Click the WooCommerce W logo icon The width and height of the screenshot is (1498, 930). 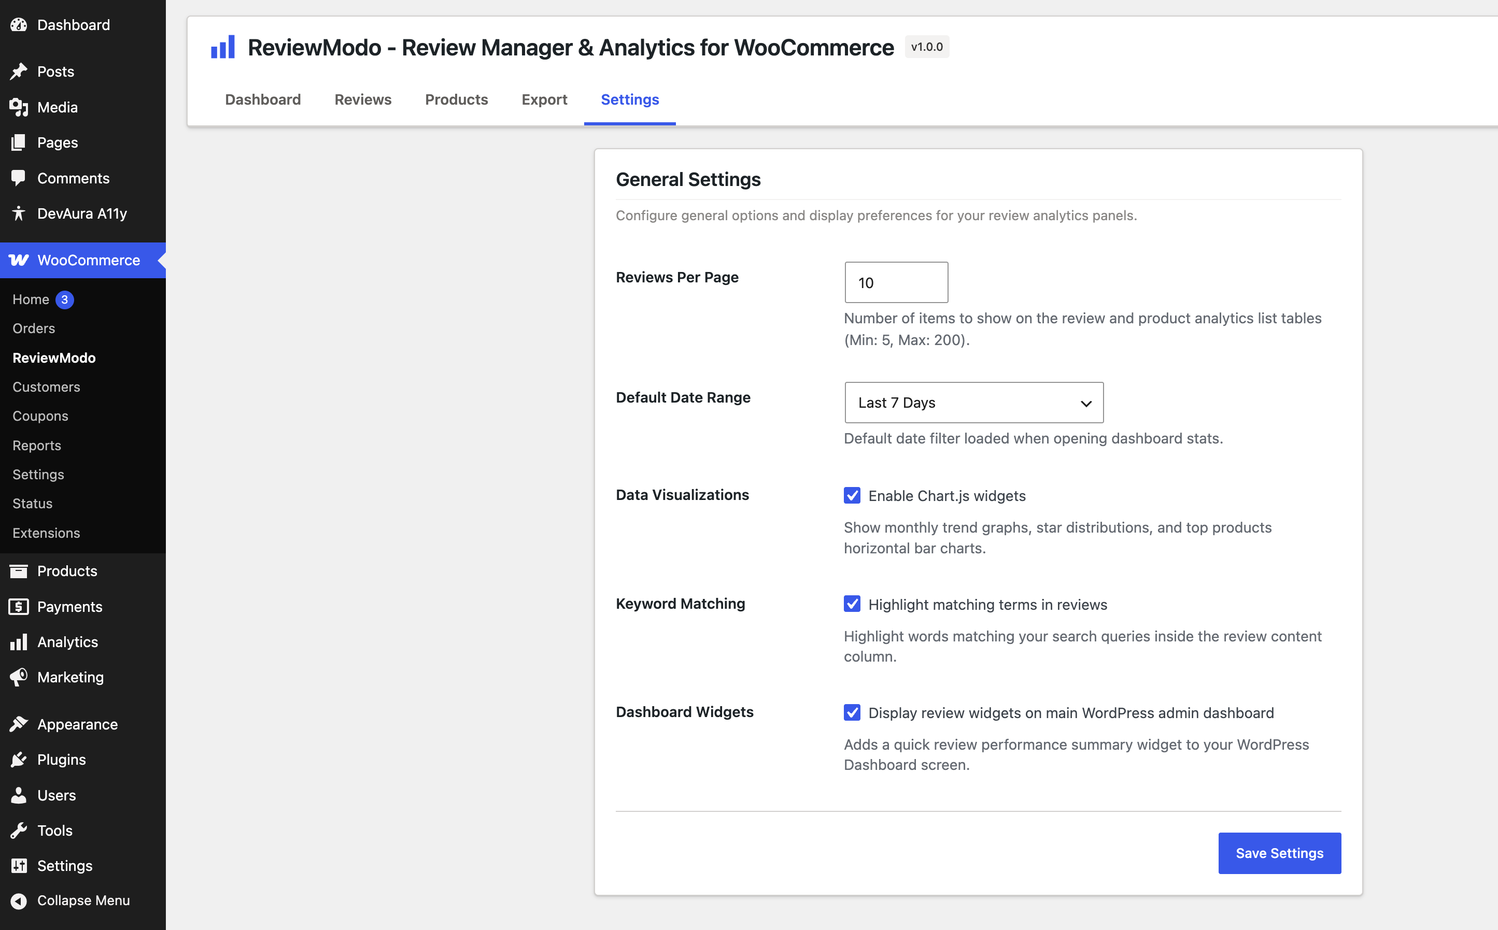click(19, 260)
